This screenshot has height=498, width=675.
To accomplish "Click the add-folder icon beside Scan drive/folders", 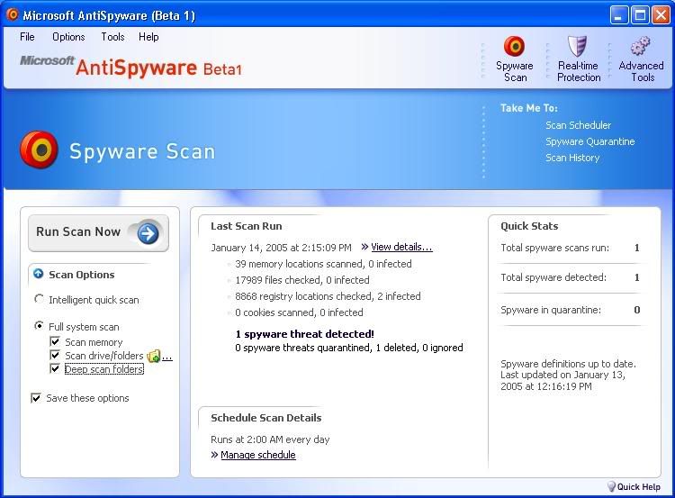I will 153,356.
